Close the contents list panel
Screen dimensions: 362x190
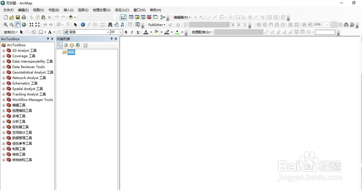click(116, 39)
